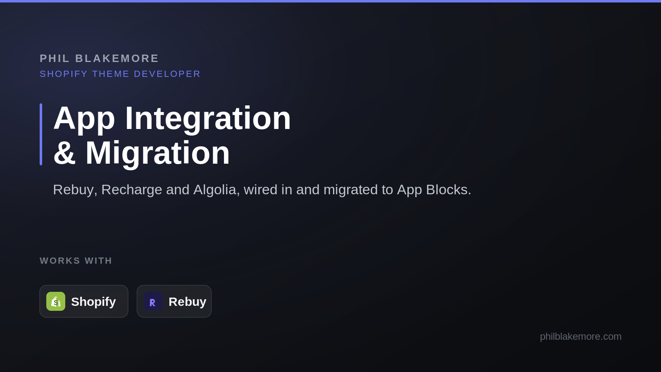This screenshot has width=661, height=372.
Task: Open the philblakemore.com link
Action: point(580,336)
